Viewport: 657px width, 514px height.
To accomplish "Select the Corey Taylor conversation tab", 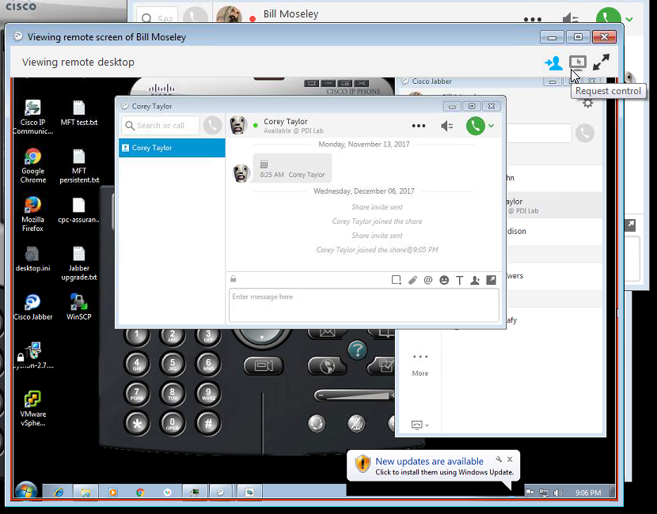I will coord(172,146).
